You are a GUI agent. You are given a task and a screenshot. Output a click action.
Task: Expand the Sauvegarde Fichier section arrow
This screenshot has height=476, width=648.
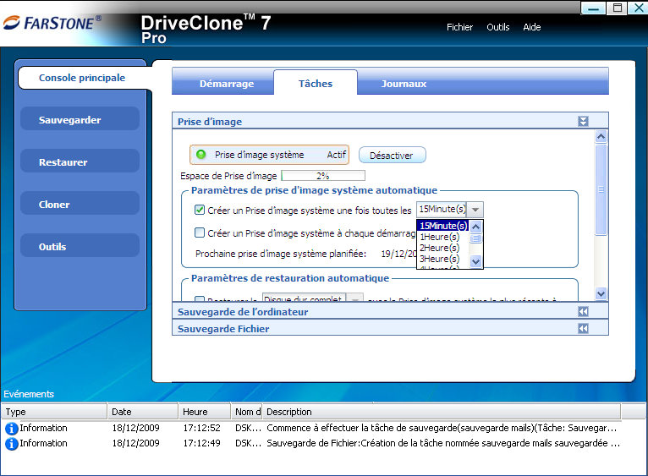point(583,329)
